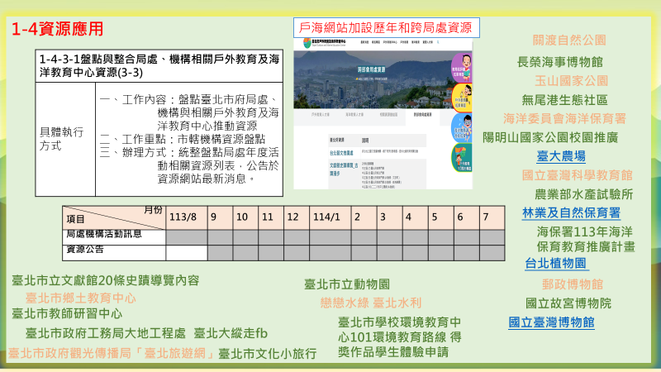Click the 玉山國家公園 text

click(x=571, y=81)
